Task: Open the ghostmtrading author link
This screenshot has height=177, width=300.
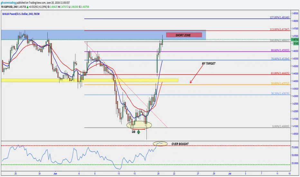Action: pos(8,3)
